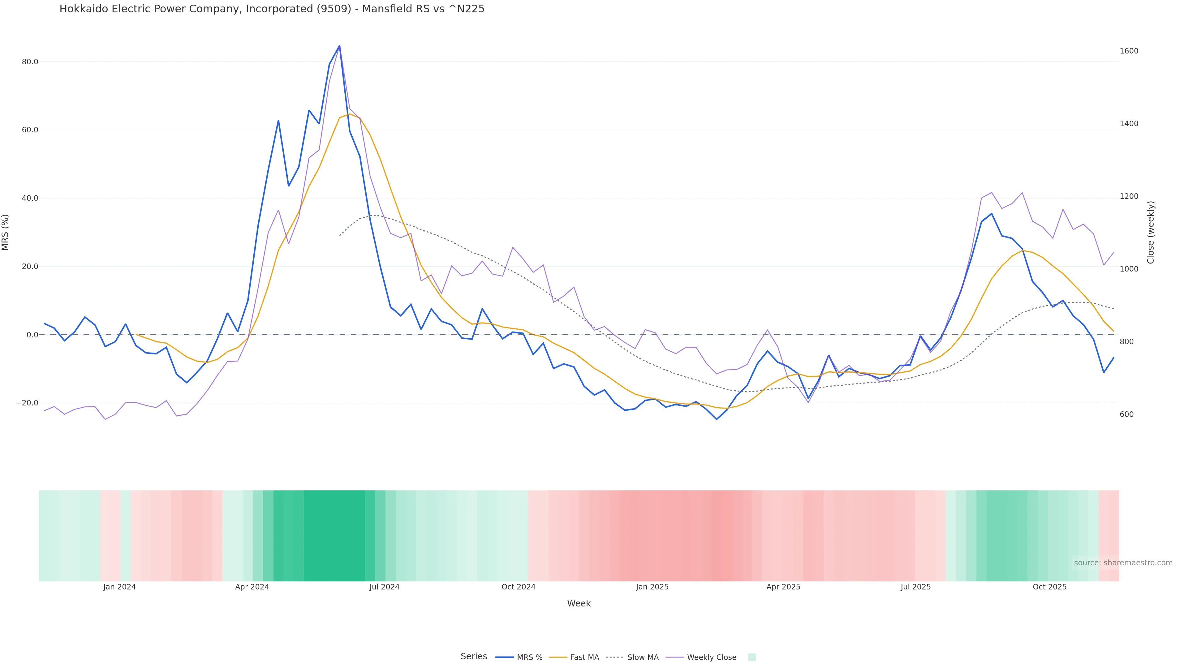Viewport: 1188px width, 668px height.
Task: Click the dotted Slow MA legend line icon
Action: click(x=614, y=657)
